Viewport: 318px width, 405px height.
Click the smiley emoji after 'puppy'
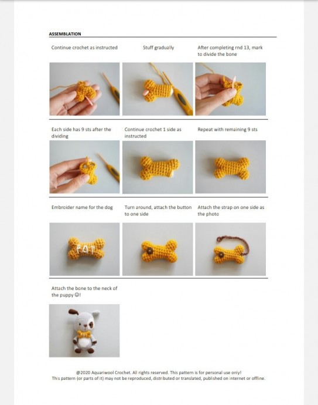pyautogui.click(x=77, y=295)
